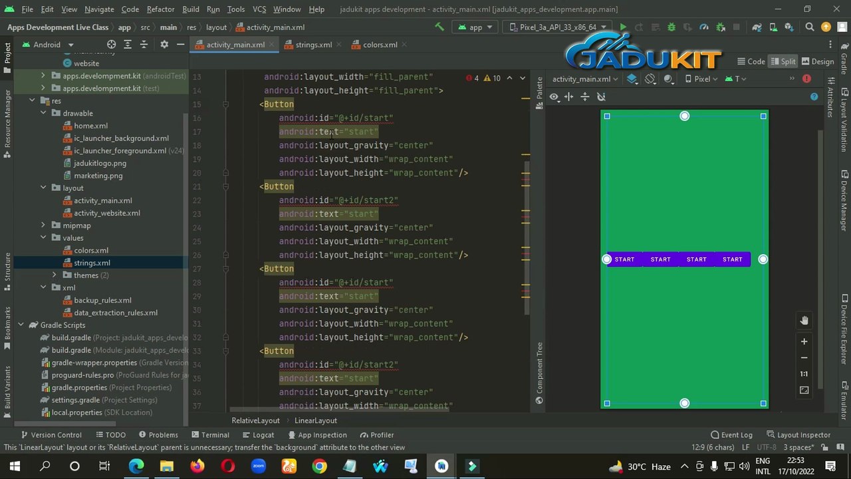
Task: Open the Build menu
Action: [190, 9]
